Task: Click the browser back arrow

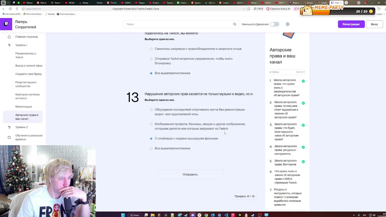Action: 4,9
